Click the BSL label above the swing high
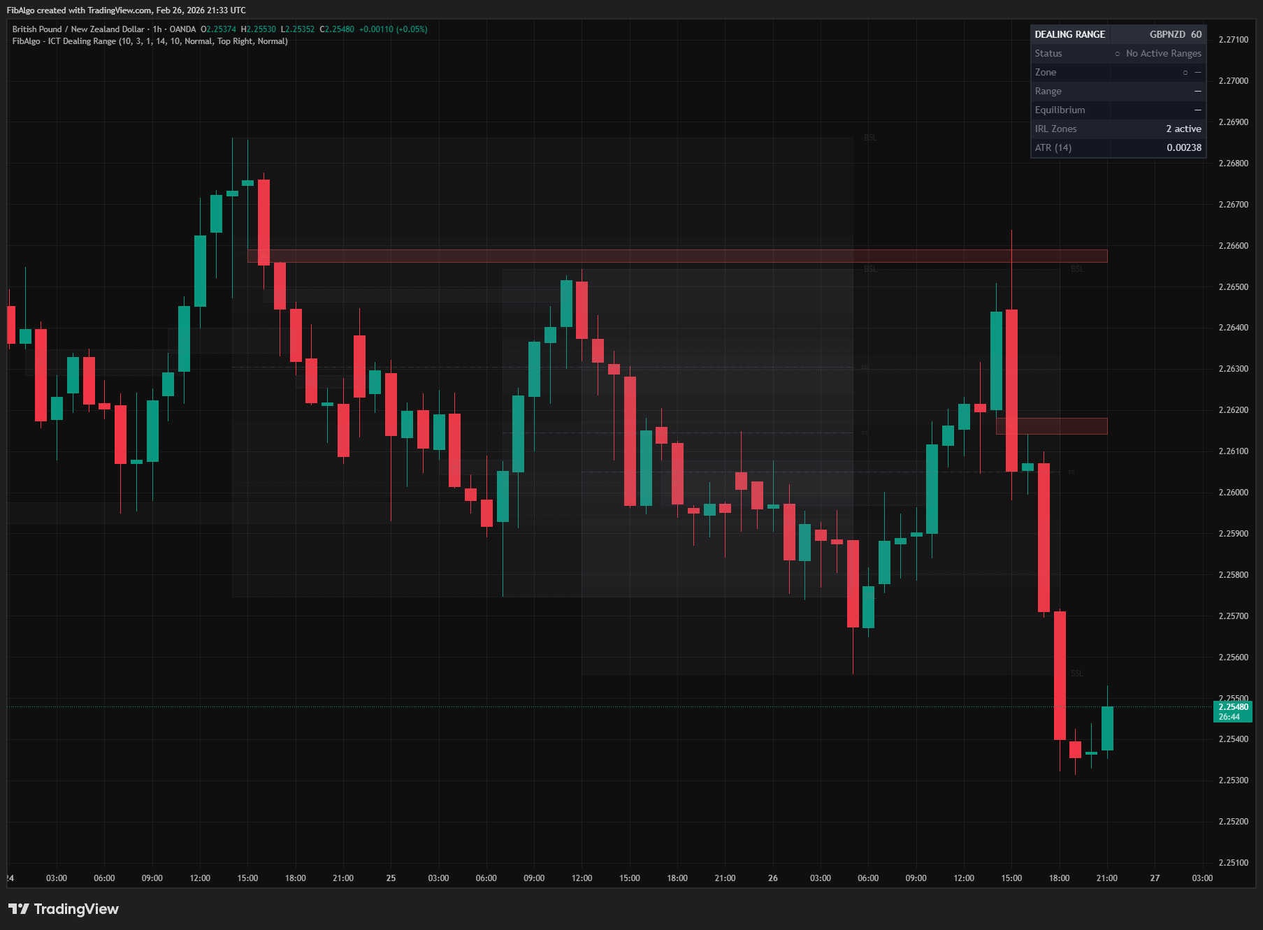1263x930 pixels. 871,138
